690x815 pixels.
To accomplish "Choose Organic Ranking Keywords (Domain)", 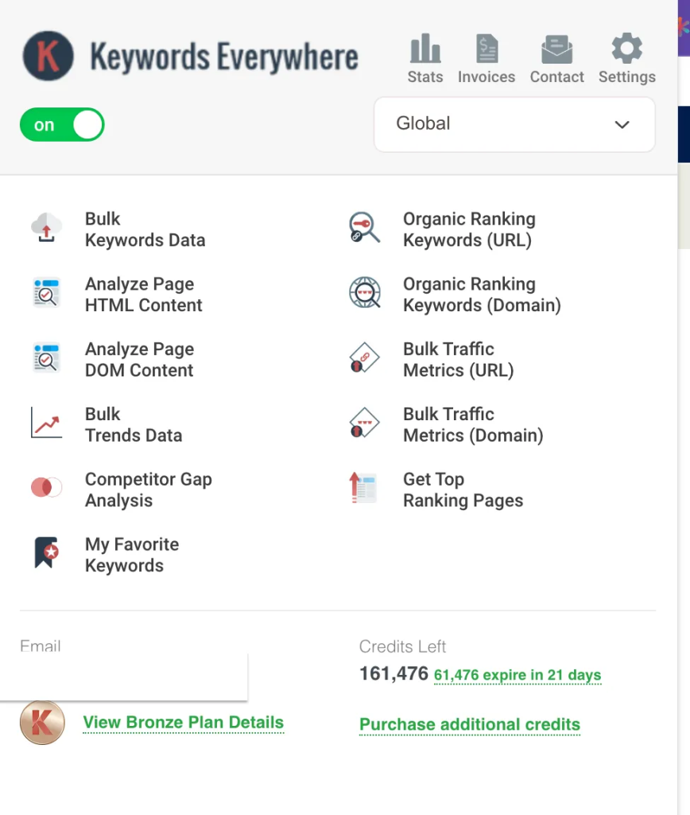I will [481, 294].
